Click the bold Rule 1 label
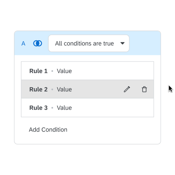The image size is (175, 175). tap(39, 71)
